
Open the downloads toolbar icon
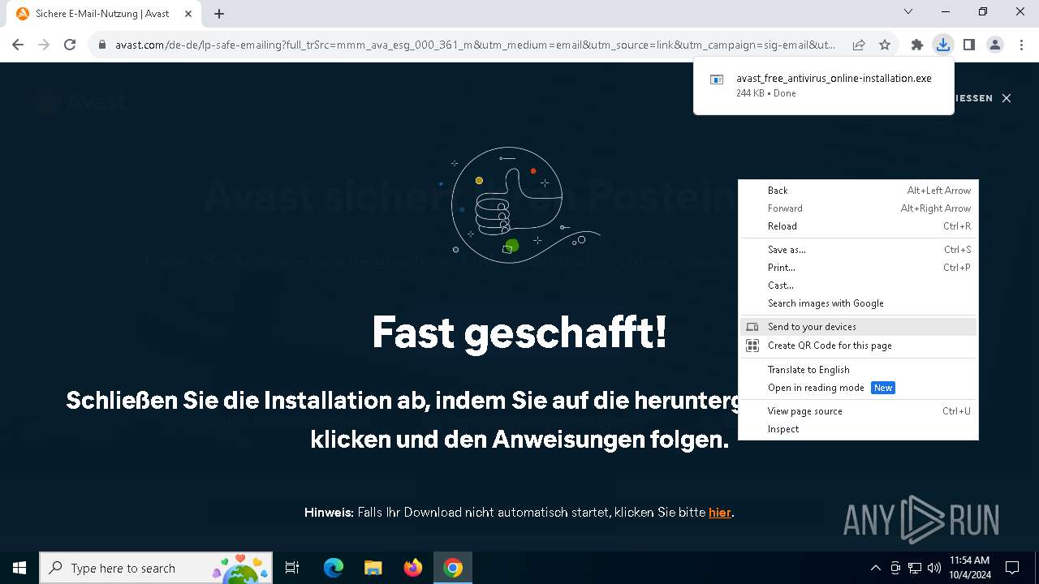942,45
